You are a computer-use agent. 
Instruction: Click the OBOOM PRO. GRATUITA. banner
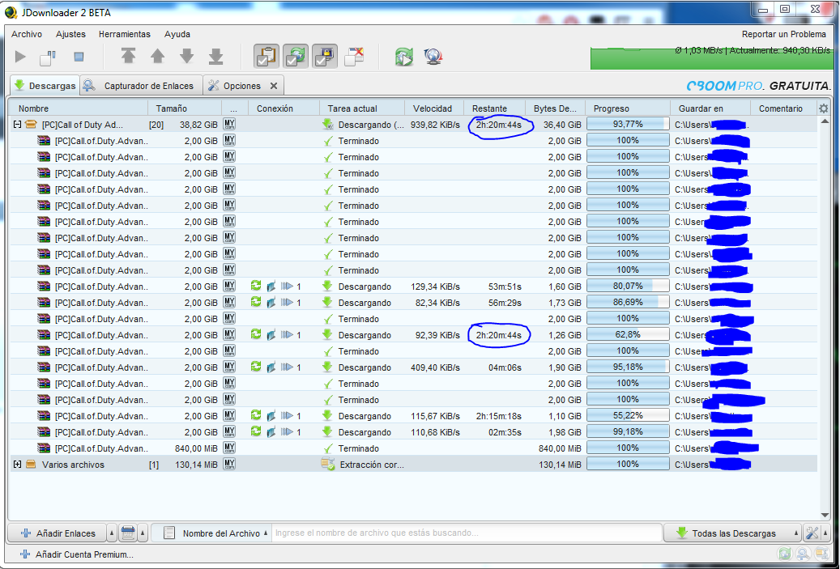758,86
